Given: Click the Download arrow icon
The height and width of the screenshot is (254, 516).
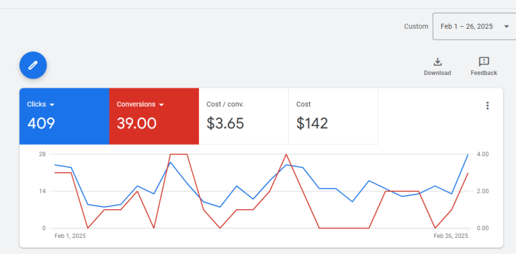Looking at the screenshot, I should pyautogui.click(x=437, y=62).
